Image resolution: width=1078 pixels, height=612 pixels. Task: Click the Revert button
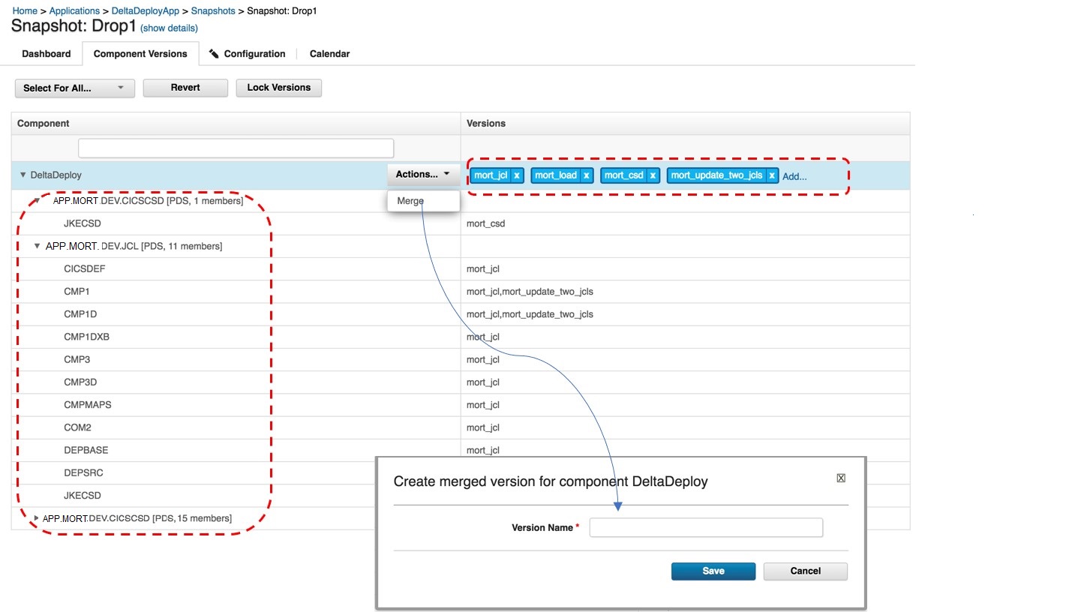185,87
